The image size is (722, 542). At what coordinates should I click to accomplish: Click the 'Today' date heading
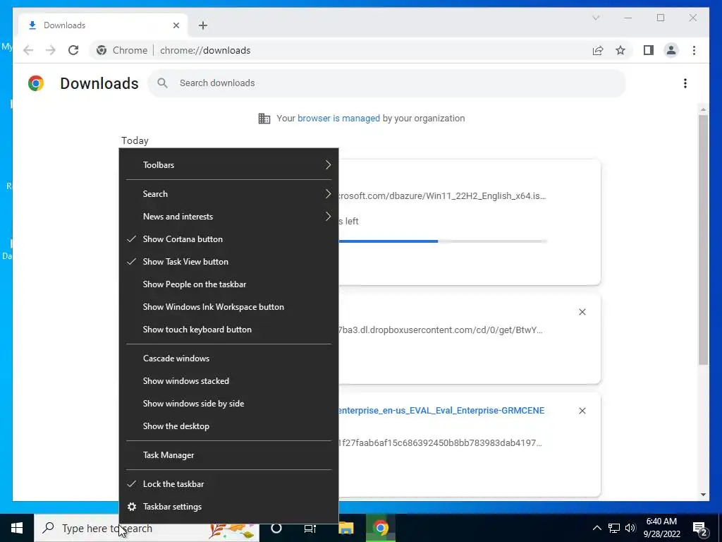click(x=135, y=140)
